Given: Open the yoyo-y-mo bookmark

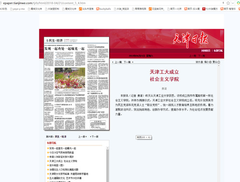Looking at the screenshot, I should point(17,9).
